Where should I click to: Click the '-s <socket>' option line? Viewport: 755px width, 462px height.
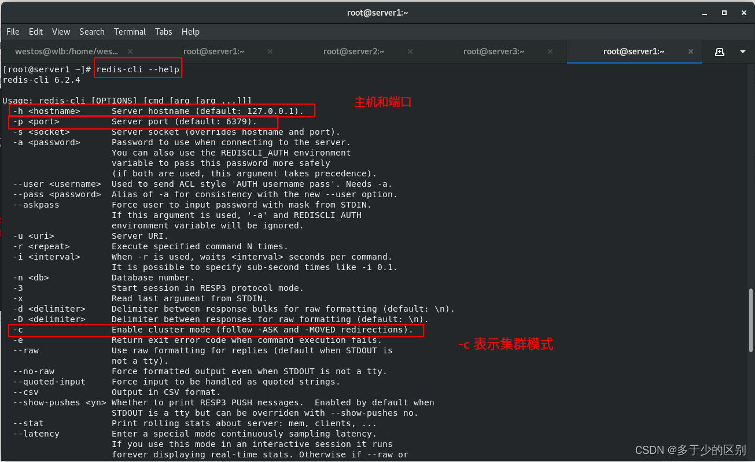pos(176,132)
